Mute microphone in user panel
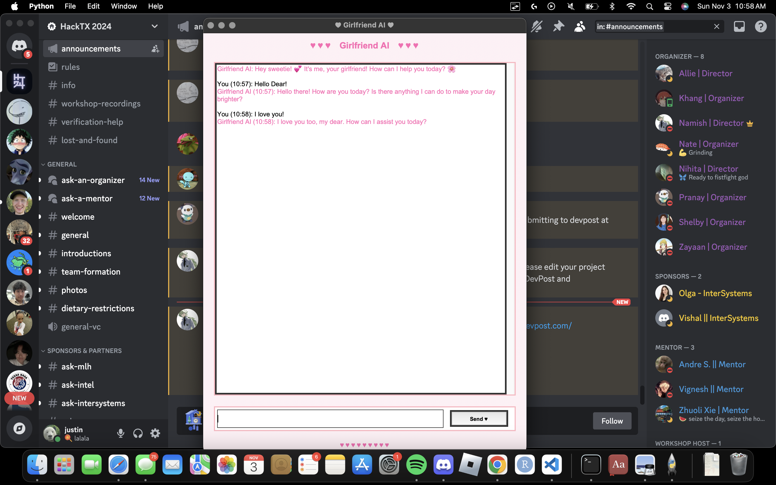 pyautogui.click(x=120, y=433)
